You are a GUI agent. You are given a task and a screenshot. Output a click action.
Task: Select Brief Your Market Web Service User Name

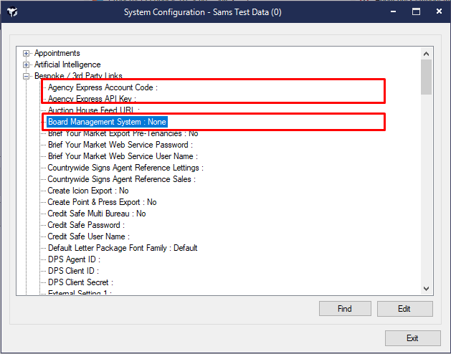(x=123, y=156)
